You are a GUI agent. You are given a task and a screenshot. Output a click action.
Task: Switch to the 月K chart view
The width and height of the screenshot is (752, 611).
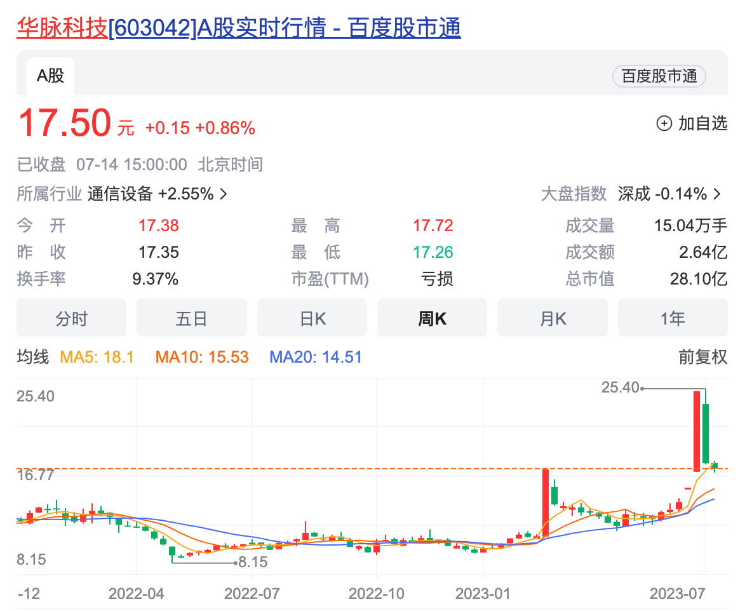tap(552, 318)
